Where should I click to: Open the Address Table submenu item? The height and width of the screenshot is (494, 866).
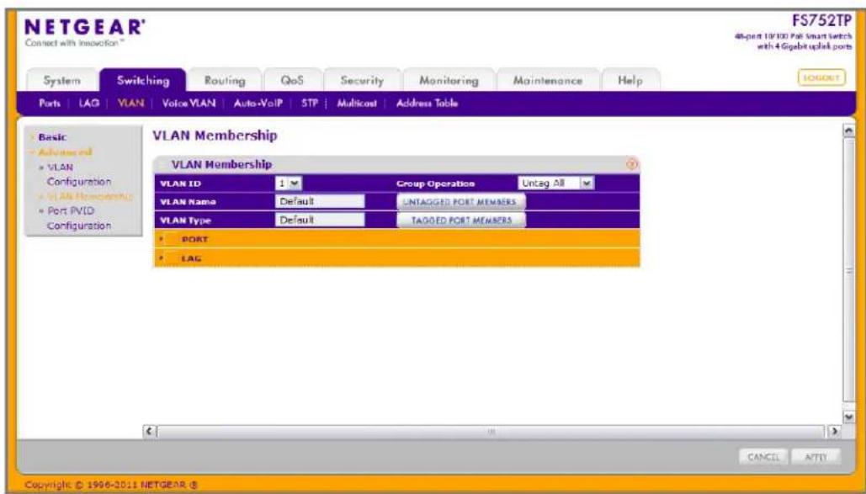click(427, 104)
